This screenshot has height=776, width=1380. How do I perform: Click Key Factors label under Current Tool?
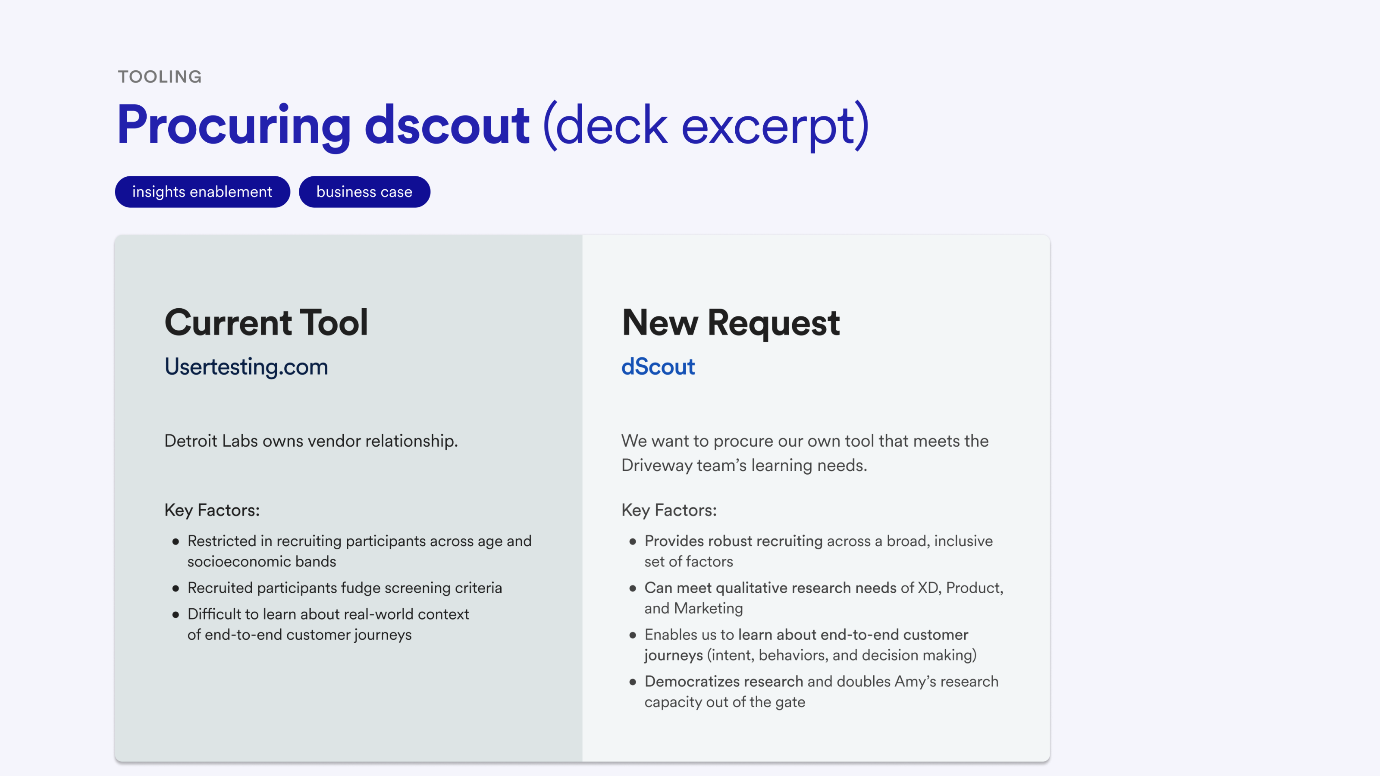click(x=212, y=510)
